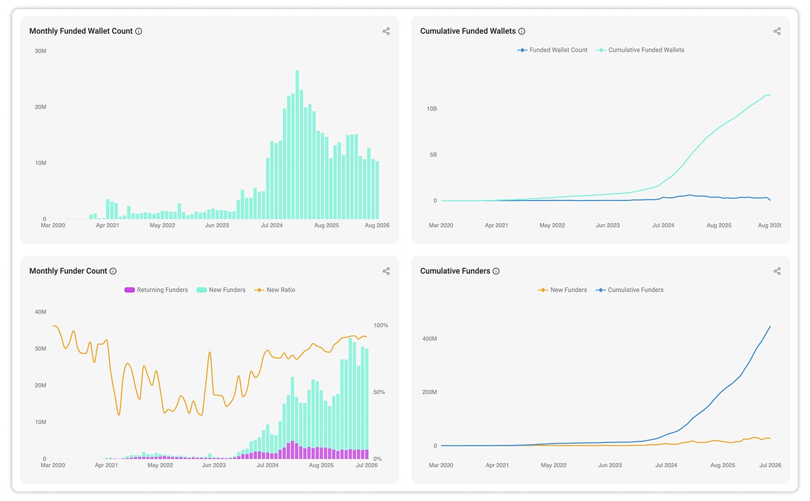Open info icon beside Monthly Funded Wallet Count
This screenshot has height=501, width=810.
(139, 31)
